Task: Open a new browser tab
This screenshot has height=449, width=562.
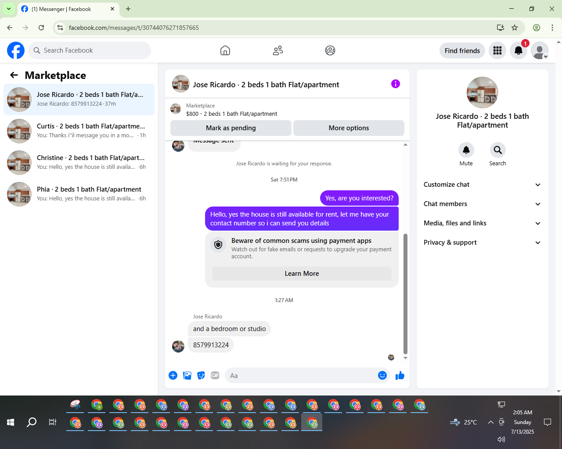Action: pos(128,9)
